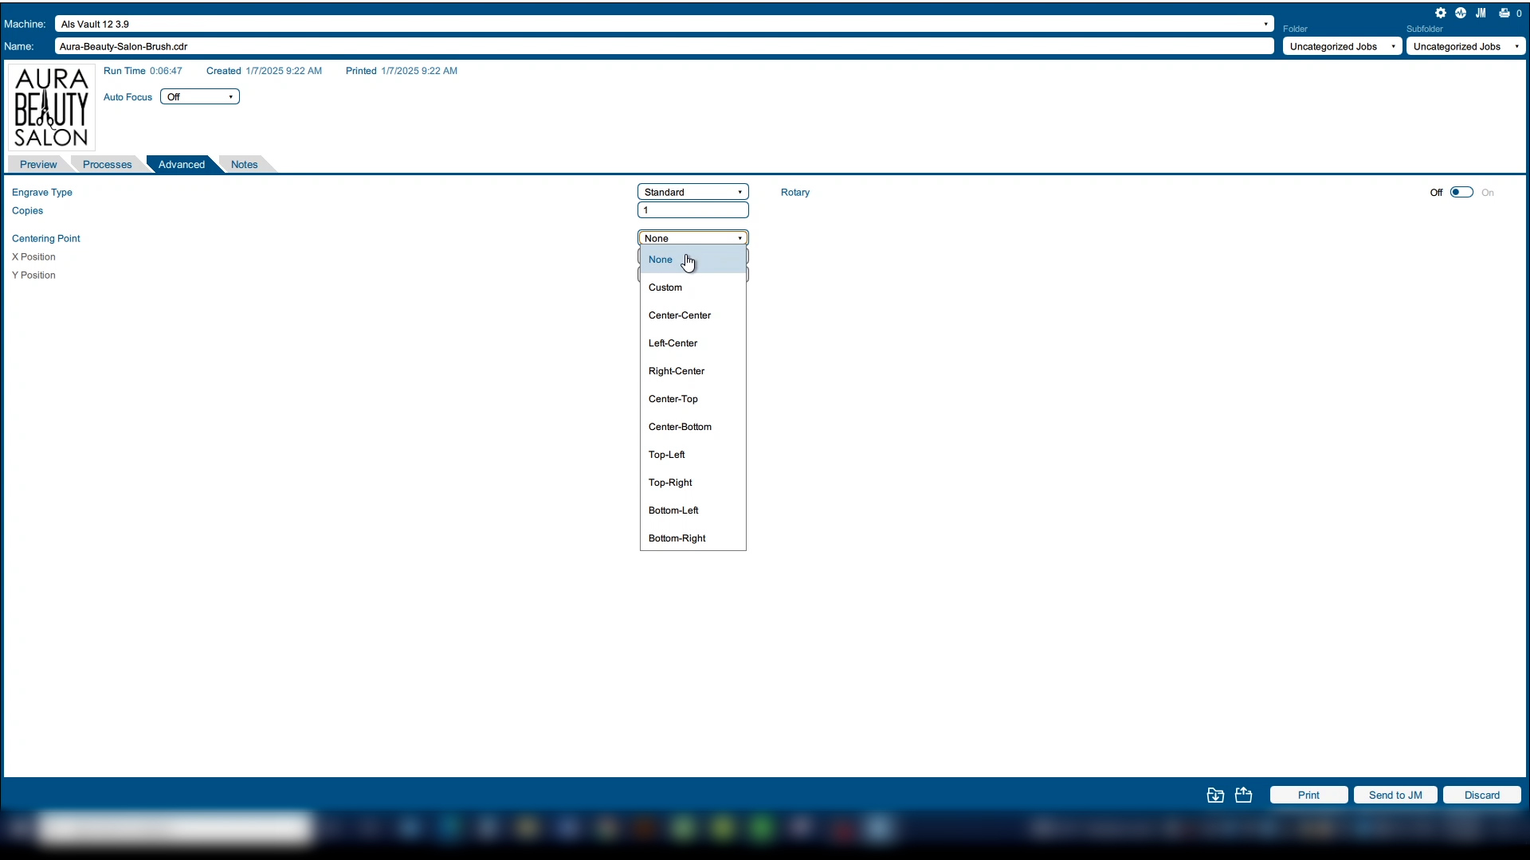Choose Center-Center from centering list
Screen dimensions: 1530x860
pos(680,315)
